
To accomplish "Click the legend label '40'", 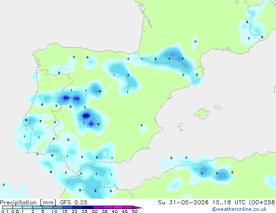I will point(114,211).
